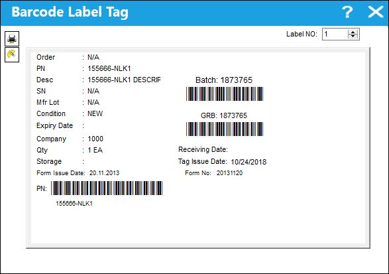
Task: Click the 'Receiving Date:' label
Action: click(203, 149)
